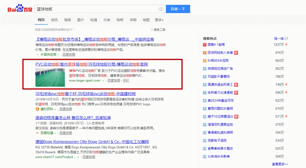
Task: Click www.boger-sport.com green URL text
Action: point(85,80)
